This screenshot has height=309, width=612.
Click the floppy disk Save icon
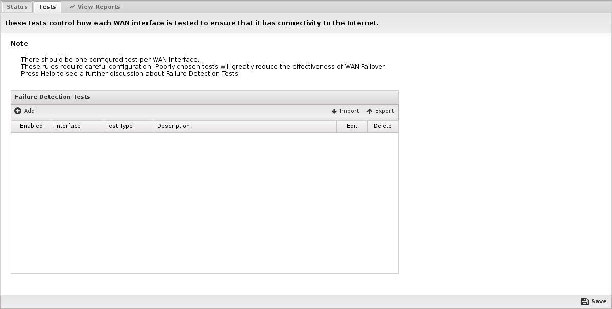tap(584, 301)
